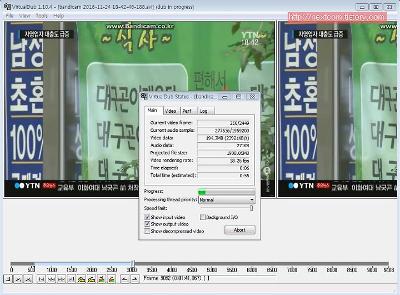400x295 pixels.
Task: Click the Input playback toolbar icon
Action: tap(18, 279)
